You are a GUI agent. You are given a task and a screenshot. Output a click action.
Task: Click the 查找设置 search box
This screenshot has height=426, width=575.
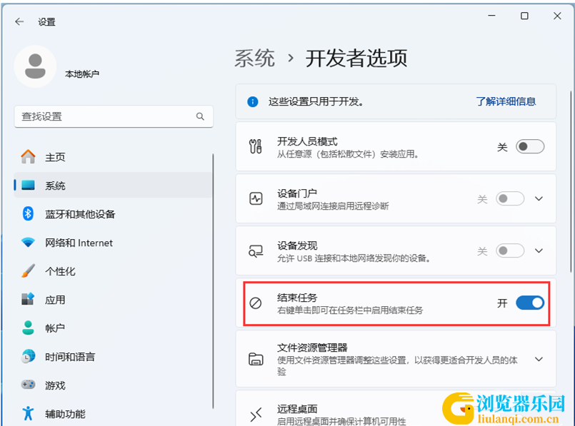tap(114, 116)
